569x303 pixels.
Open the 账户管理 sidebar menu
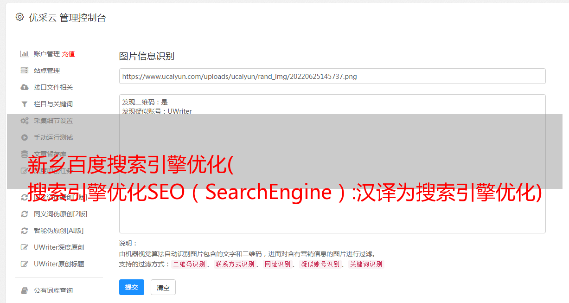47,54
